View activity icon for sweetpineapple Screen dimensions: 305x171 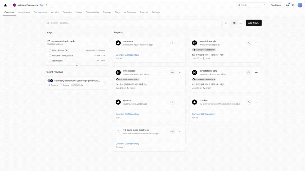[x=249, y=43]
